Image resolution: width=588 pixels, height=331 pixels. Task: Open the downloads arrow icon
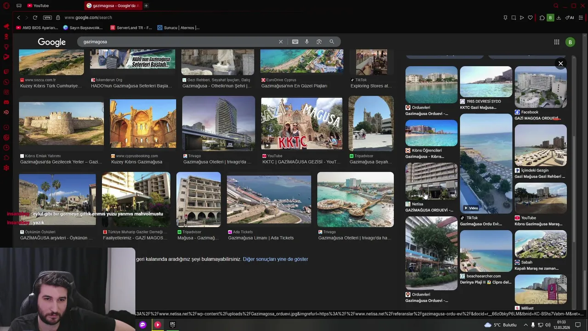tap(559, 17)
